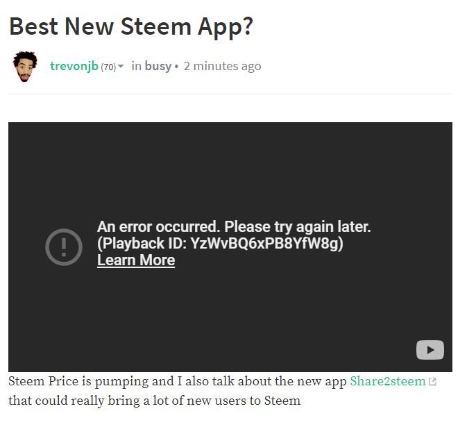Screen dimensions: 476x427
Task: Follow the Share2steem hyperlink
Action: [x=388, y=381]
